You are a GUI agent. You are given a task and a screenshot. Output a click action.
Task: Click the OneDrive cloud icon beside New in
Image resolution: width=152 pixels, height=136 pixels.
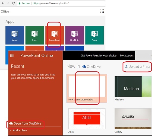pos(84,67)
